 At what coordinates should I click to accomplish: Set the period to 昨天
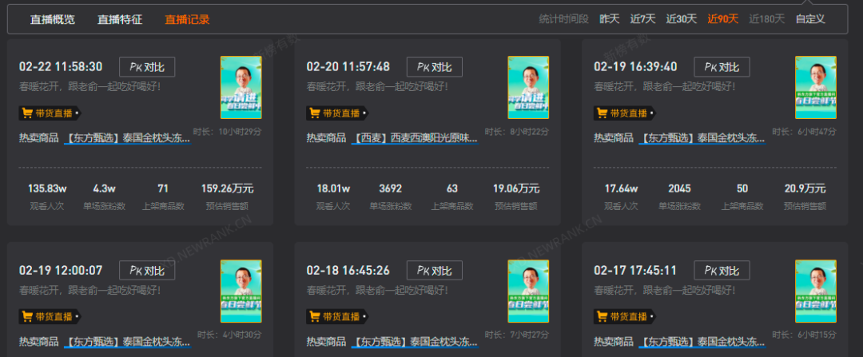(x=609, y=19)
